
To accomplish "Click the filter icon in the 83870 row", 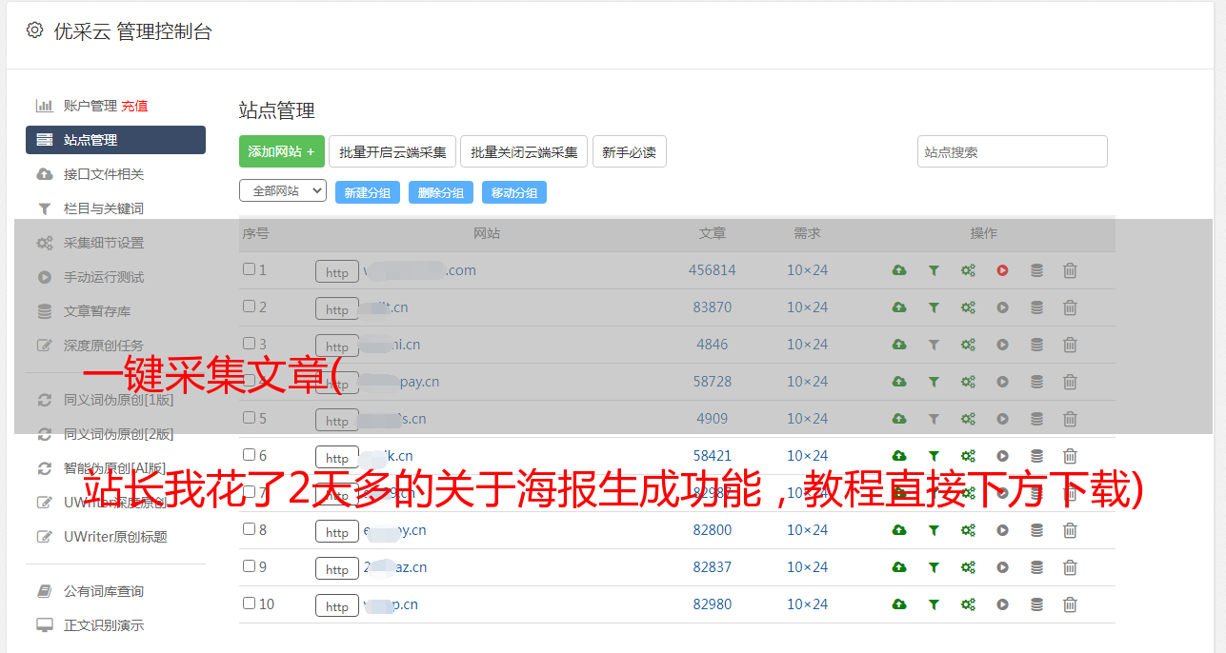I will click(x=934, y=307).
